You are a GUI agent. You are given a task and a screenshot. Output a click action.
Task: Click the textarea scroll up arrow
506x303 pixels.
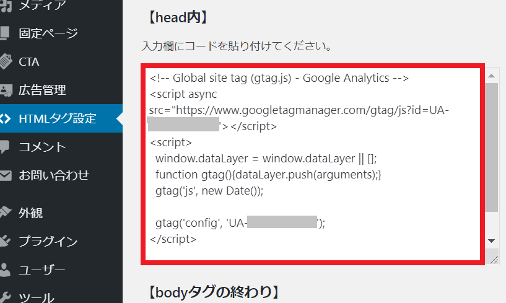(x=492, y=76)
